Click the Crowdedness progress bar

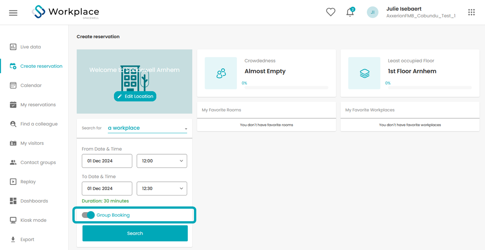[x=286, y=87]
